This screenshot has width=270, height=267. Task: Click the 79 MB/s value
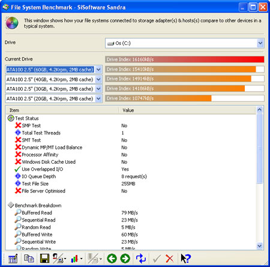pos(130,212)
